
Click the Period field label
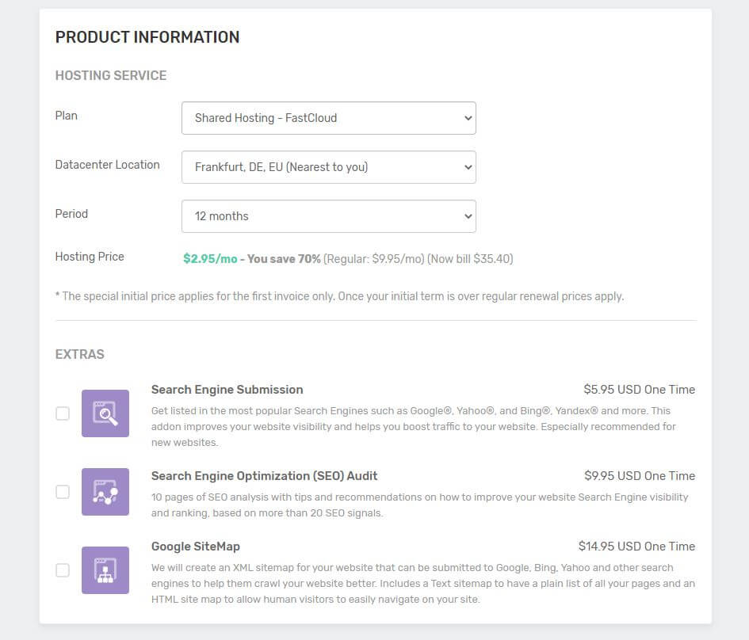[x=71, y=214]
